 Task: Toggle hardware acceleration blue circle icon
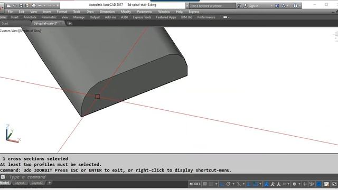319,184
